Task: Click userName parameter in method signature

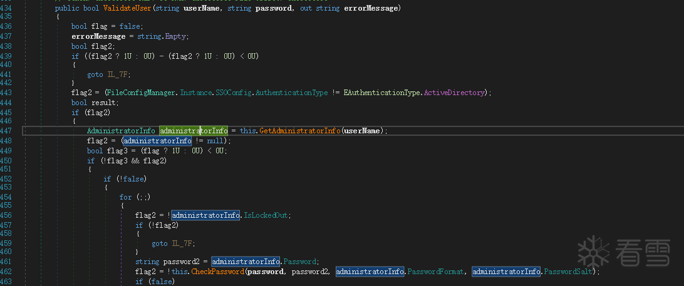Action: 202,8
